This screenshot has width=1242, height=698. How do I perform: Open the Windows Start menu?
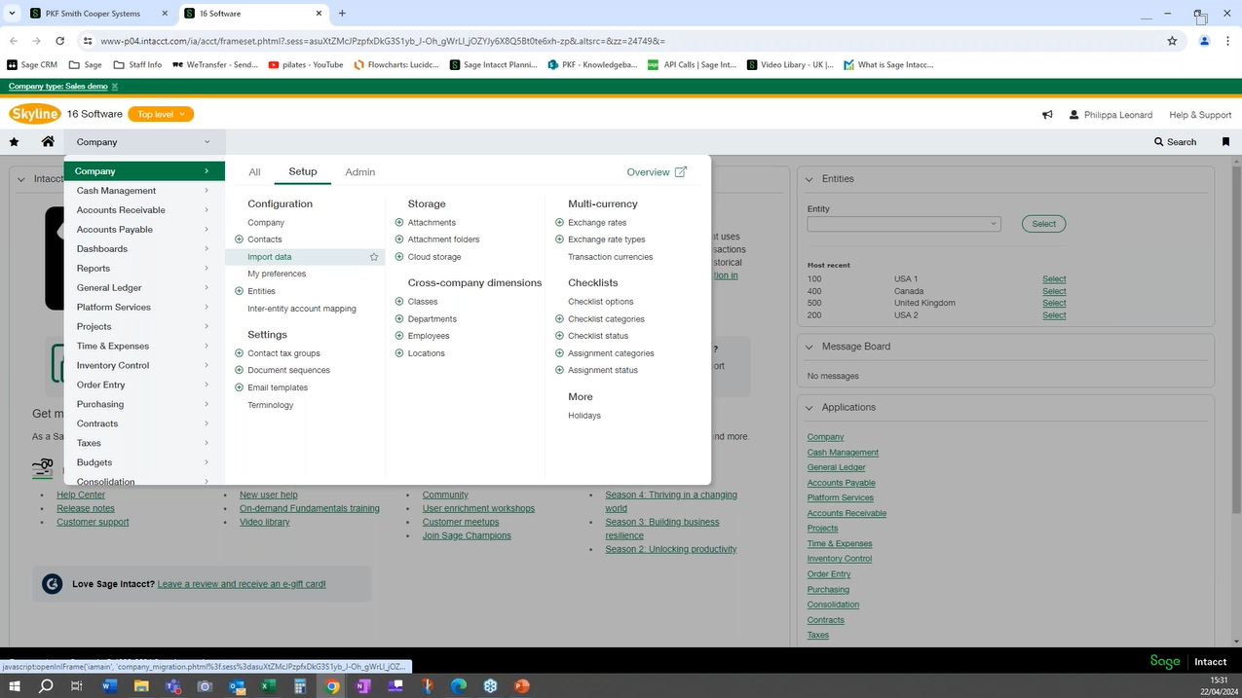pos(14,686)
